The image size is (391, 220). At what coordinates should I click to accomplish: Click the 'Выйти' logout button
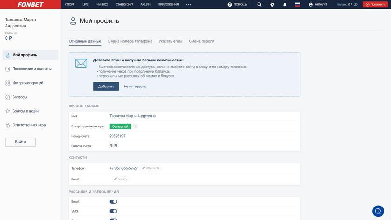click(x=20, y=142)
